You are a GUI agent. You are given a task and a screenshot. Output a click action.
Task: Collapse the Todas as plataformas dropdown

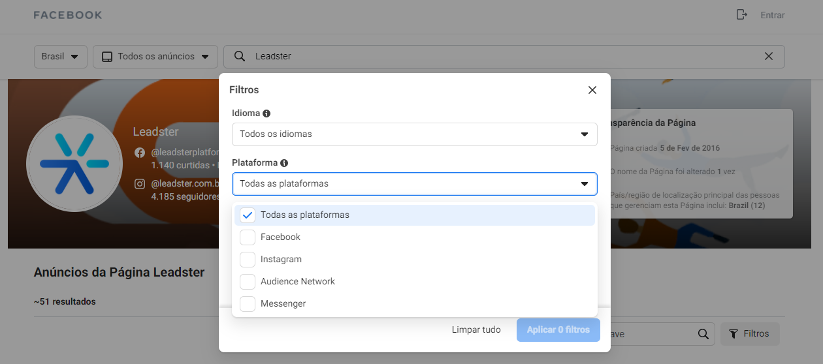(414, 183)
